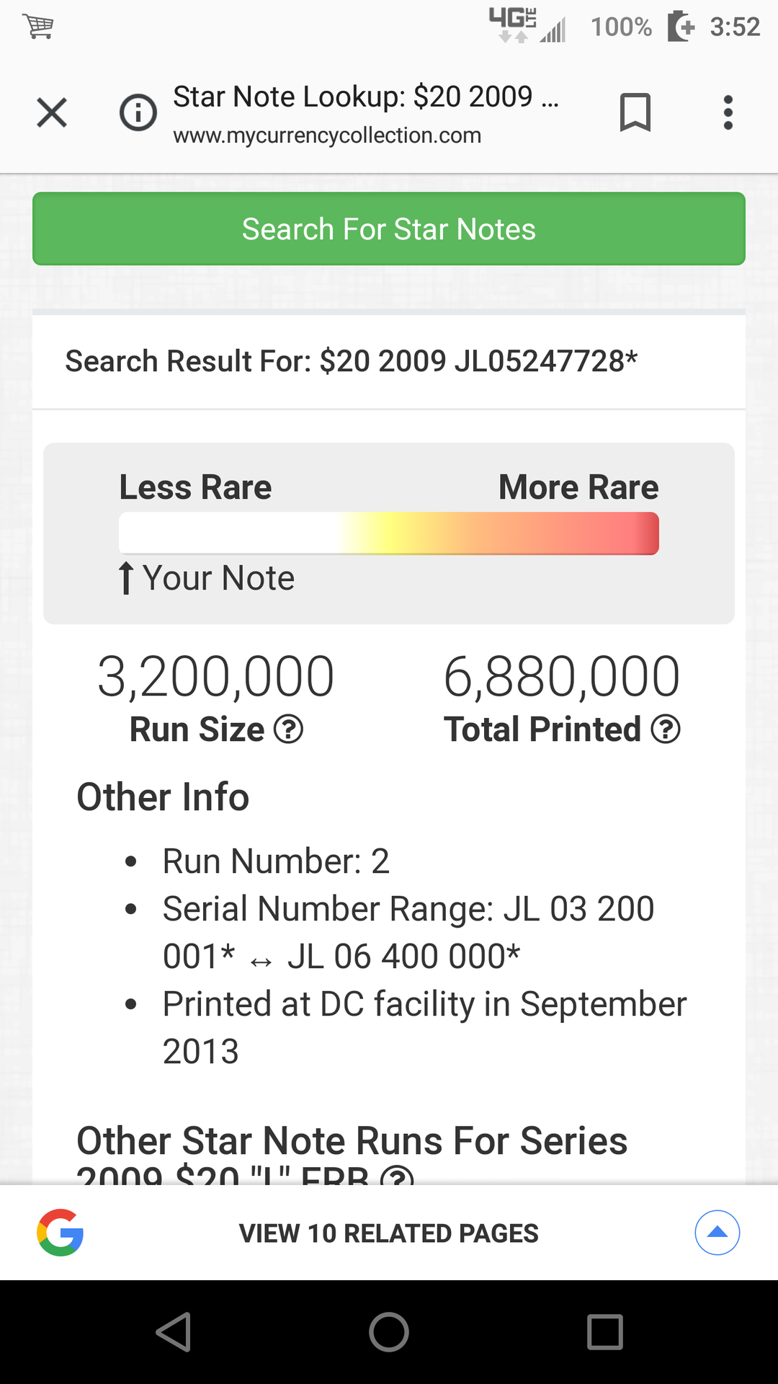Bookmark this page icon

(x=635, y=112)
